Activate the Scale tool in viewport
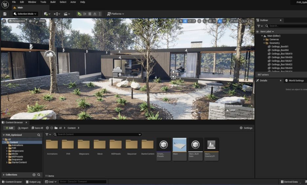The width and height of the screenshot is (307, 185). (194, 21)
